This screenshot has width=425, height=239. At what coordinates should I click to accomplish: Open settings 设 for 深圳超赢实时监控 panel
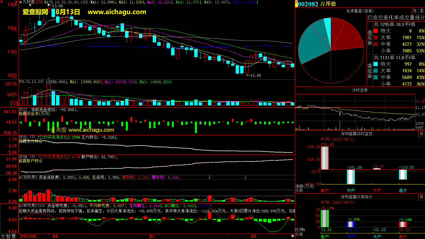(x=422, y=134)
